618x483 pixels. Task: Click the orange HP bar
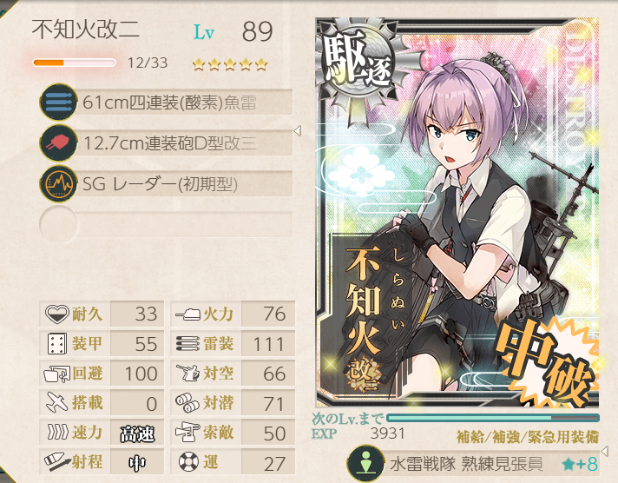(x=74, y=63)
